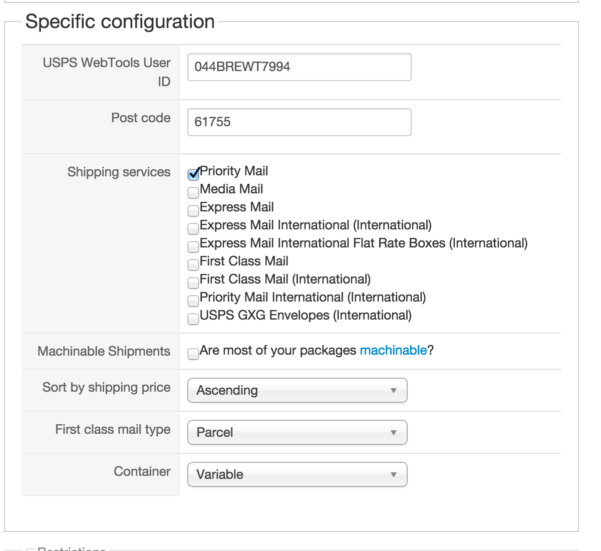
Task: Check Express Mail International Flat Rate Boxes
Action: point(193,246)
